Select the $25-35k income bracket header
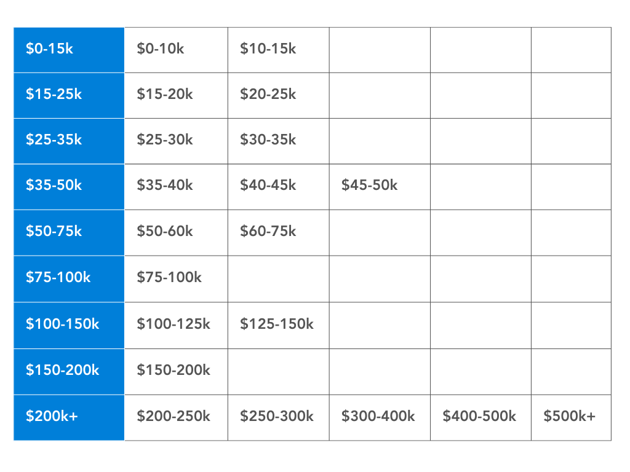The image size is (630, 472). (x=68, y=140)
